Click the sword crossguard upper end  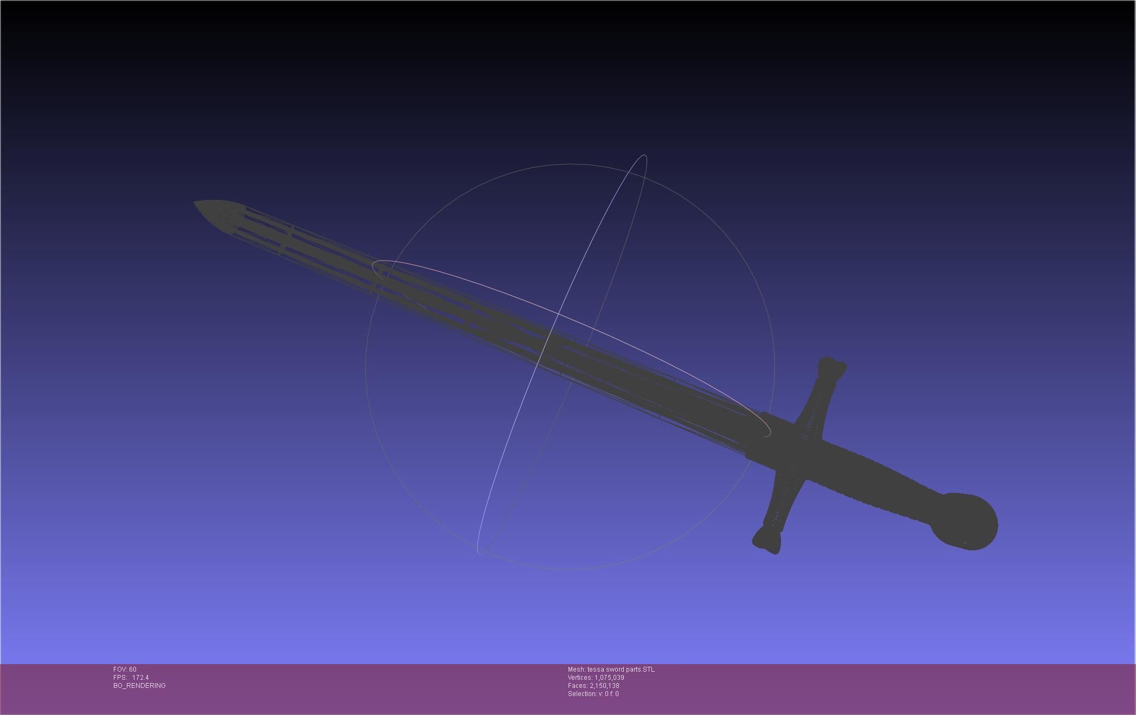tap(831, 368)
